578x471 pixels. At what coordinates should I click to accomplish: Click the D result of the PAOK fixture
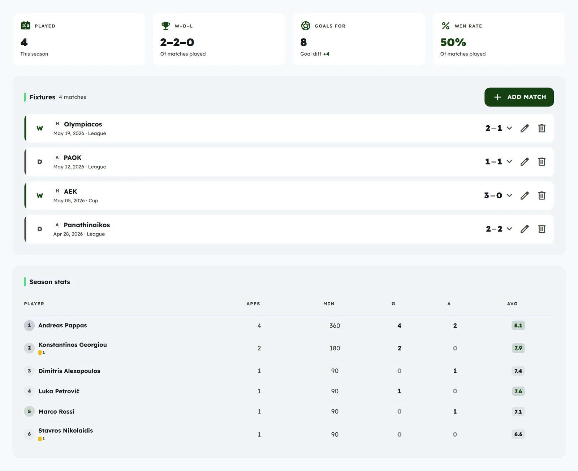click(x=40, y=161)
